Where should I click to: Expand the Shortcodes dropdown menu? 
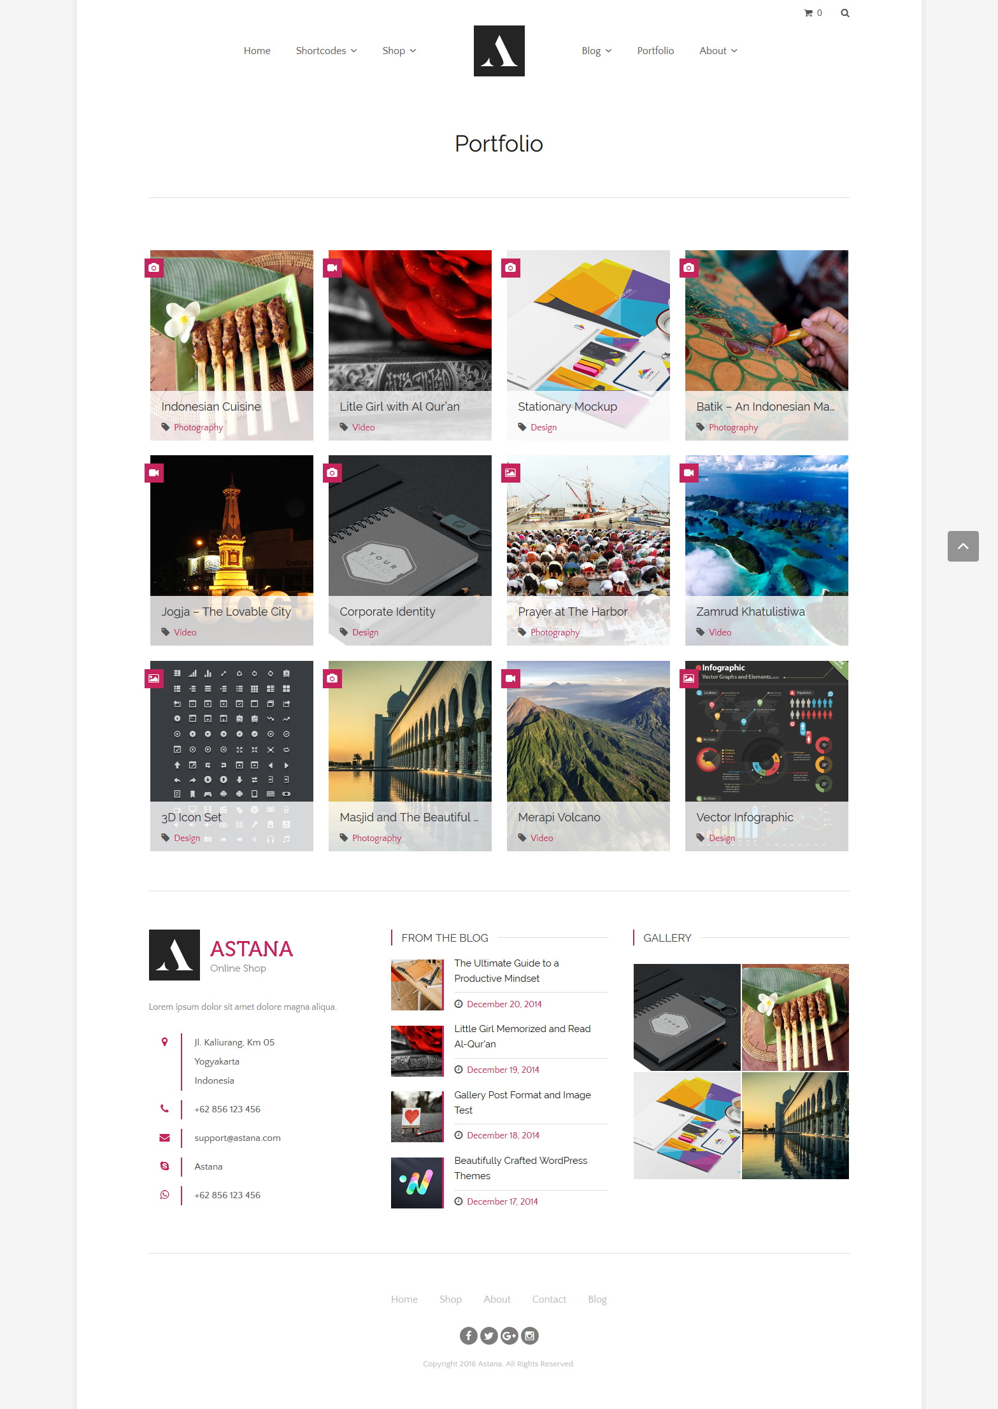326,51
